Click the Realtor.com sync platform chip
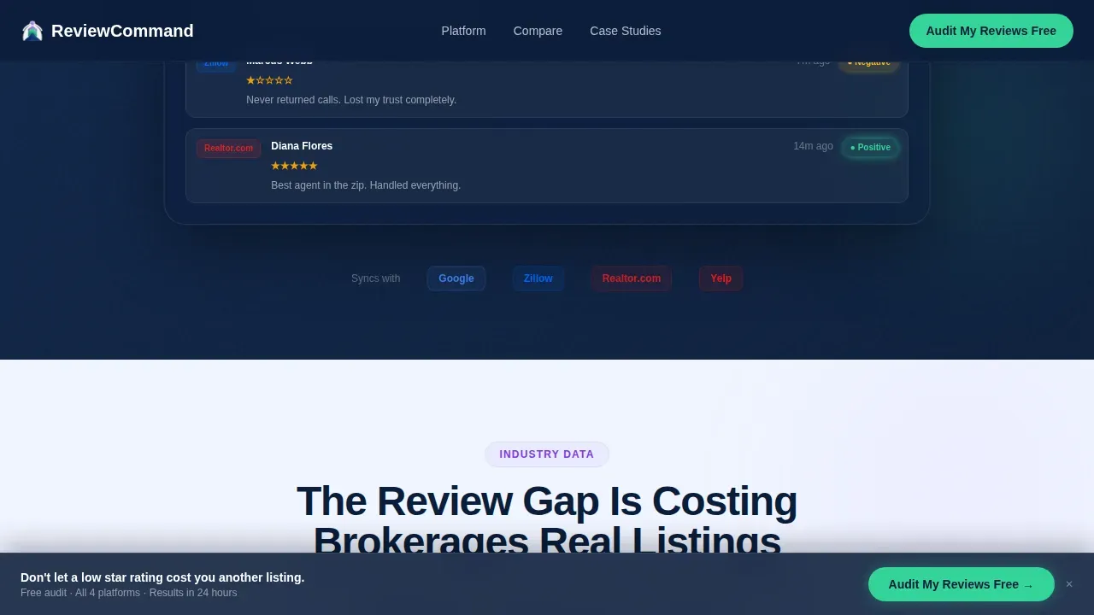 pyautogui.click(x=632, y=278)
